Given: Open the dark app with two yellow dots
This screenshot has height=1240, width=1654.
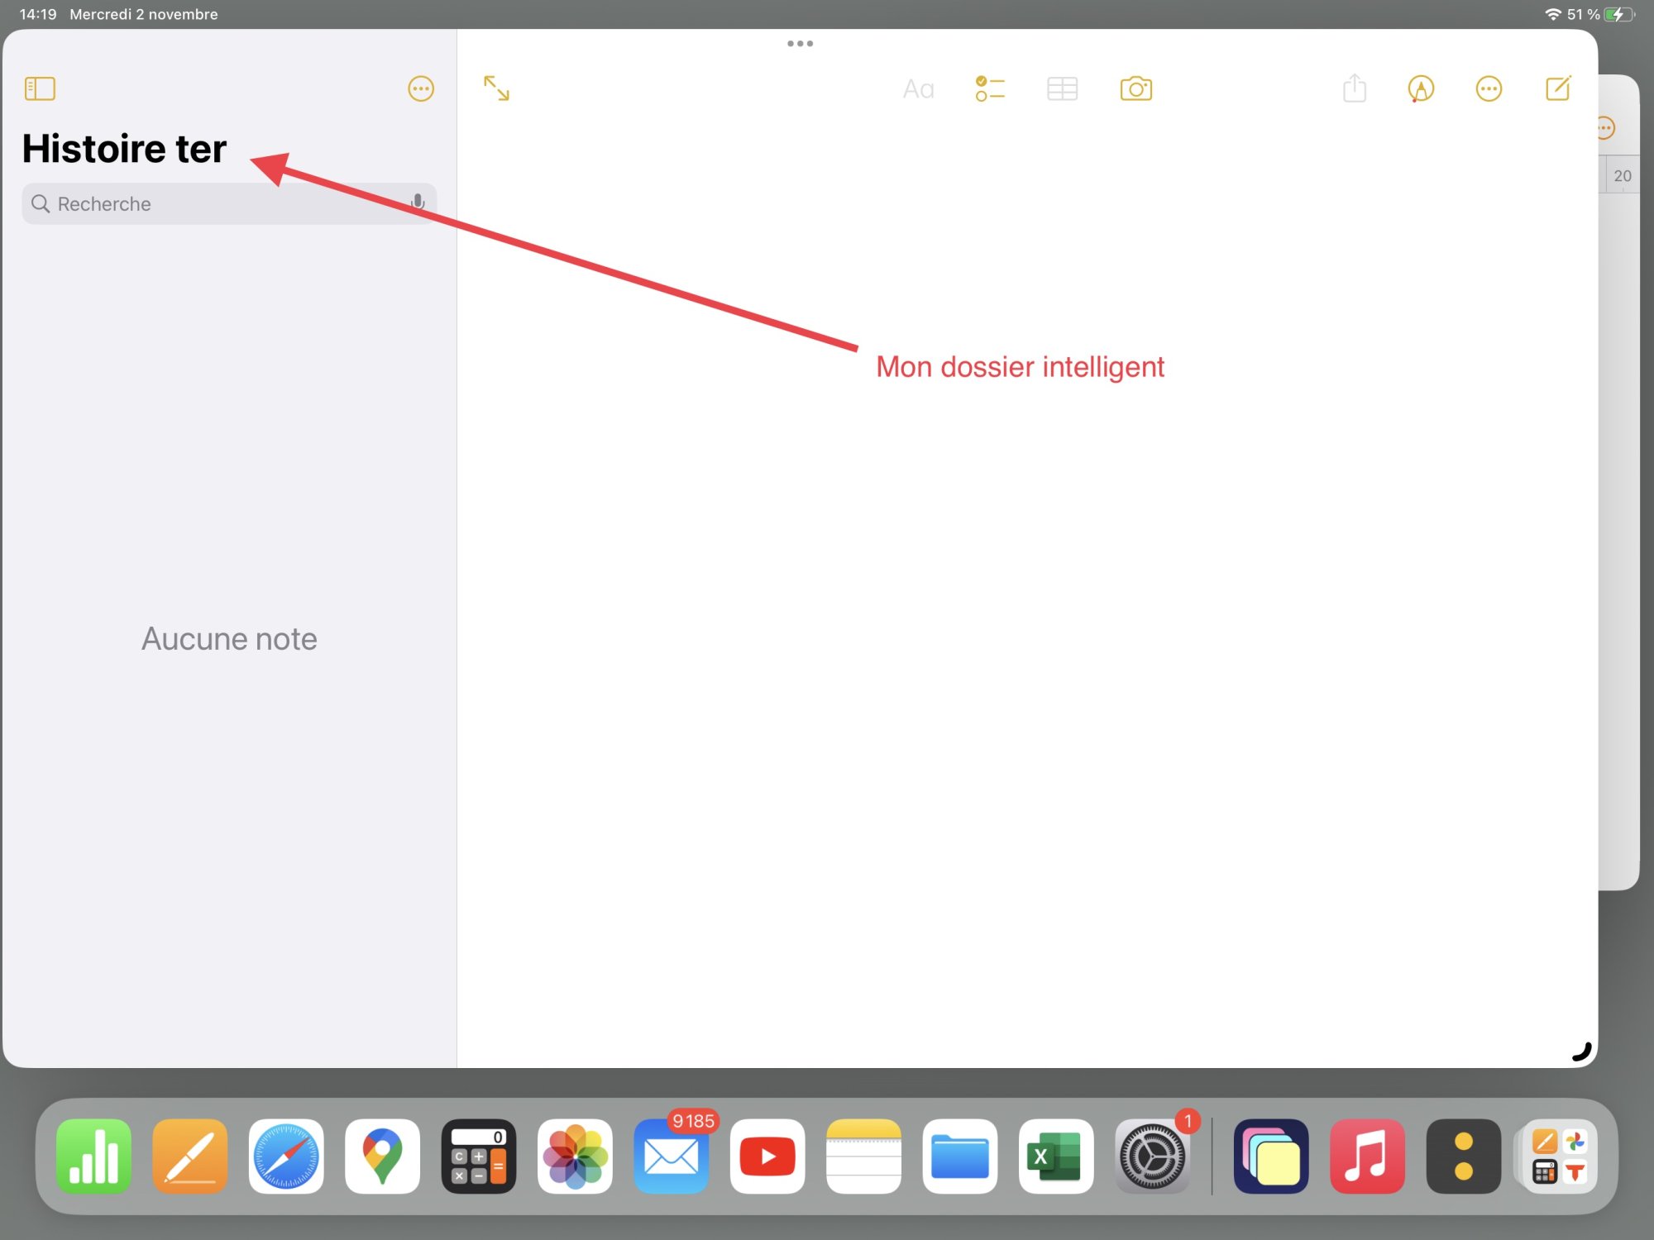Looking at the screenshot, I should (x=1464, y=1156).
